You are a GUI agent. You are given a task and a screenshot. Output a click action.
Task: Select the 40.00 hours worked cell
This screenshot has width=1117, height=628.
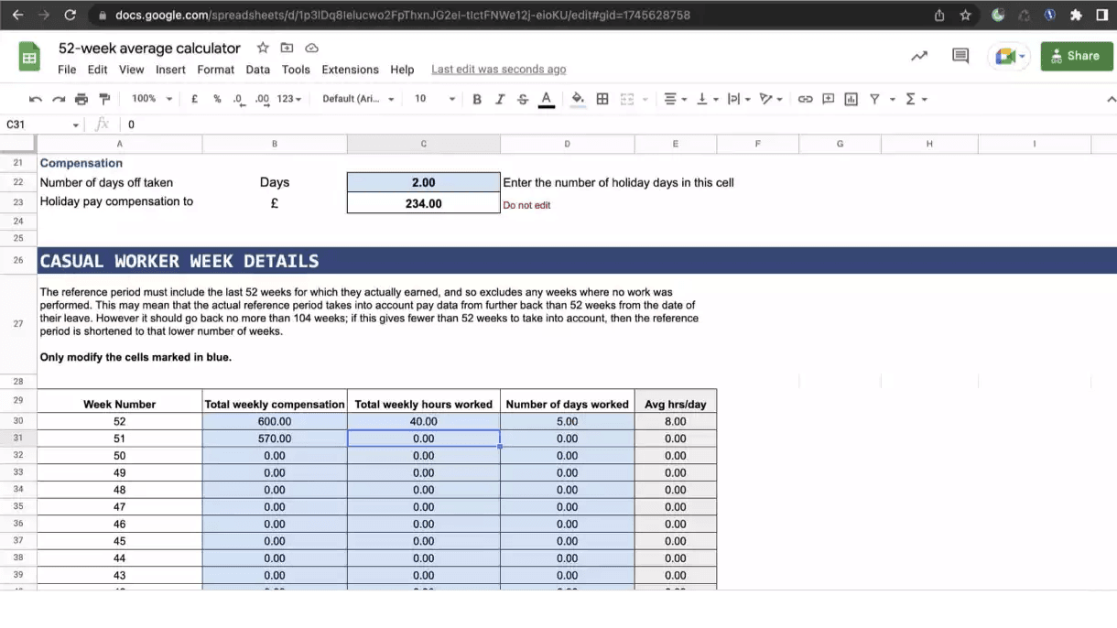coord(423,421)
